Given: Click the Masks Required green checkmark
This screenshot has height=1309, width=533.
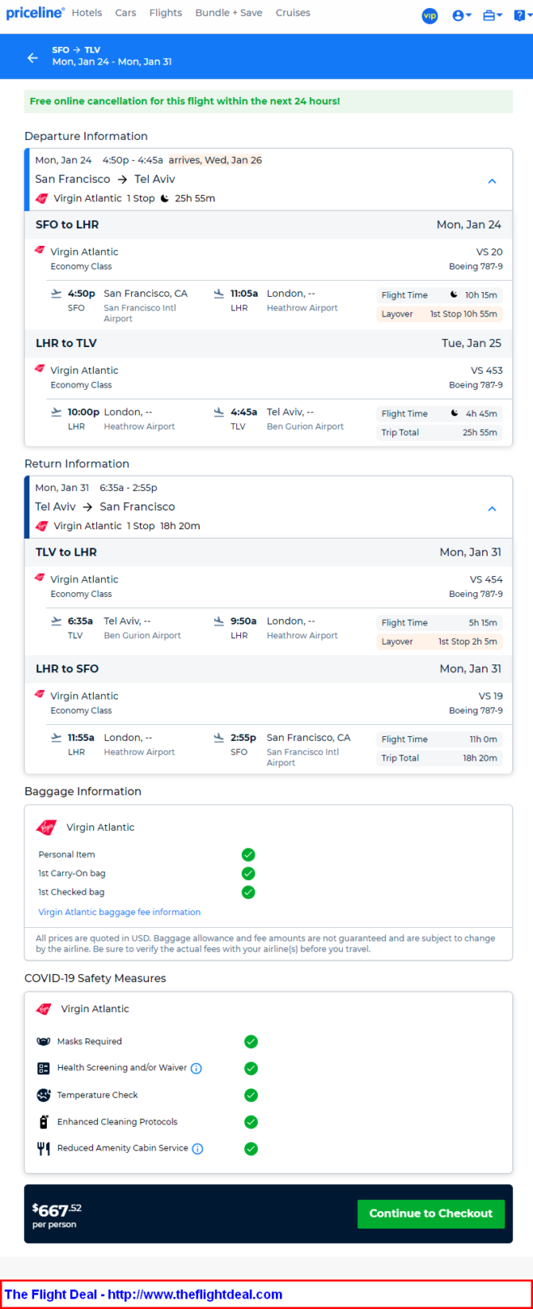Looking at the screenshot, I should [x=251, y=1042].
